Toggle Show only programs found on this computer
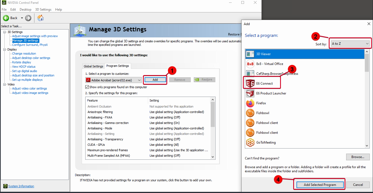 click(x=87, y=87)
